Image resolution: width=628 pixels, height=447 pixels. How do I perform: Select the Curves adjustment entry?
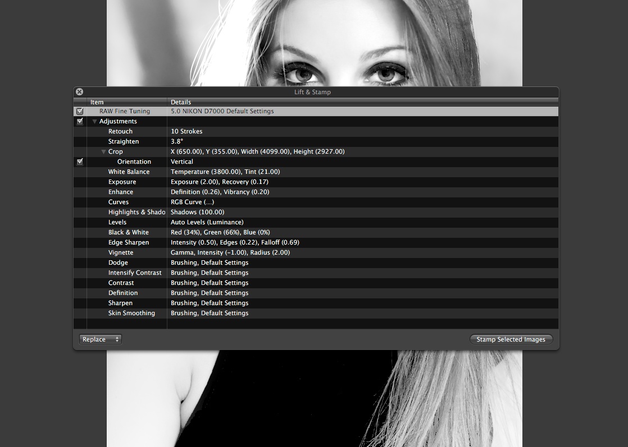pyautogui.click(x=119, y=202)
